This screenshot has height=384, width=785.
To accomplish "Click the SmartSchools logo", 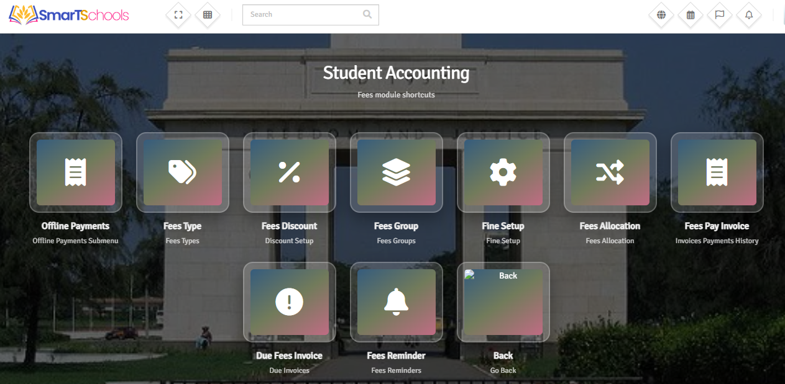I will (69, 15).
